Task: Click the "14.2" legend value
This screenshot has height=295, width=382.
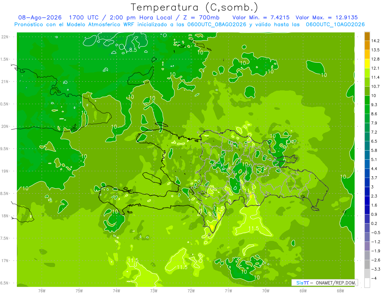Action: pyautogui.click(x=376, y=41)
